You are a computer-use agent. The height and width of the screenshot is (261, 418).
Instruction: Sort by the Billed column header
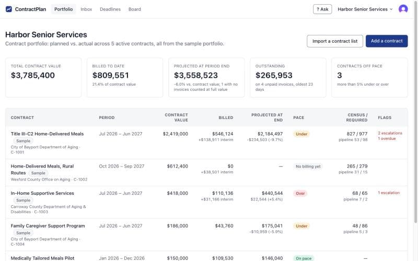pos(226,117)
